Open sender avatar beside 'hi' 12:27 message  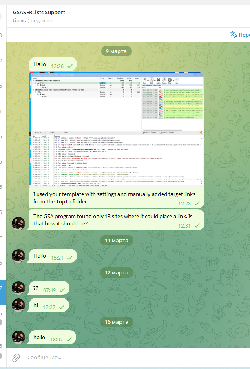(x=19, y=305)
